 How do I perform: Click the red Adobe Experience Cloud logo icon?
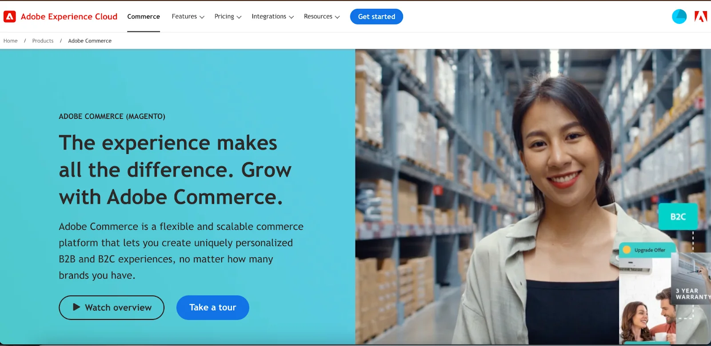(9, 16)
